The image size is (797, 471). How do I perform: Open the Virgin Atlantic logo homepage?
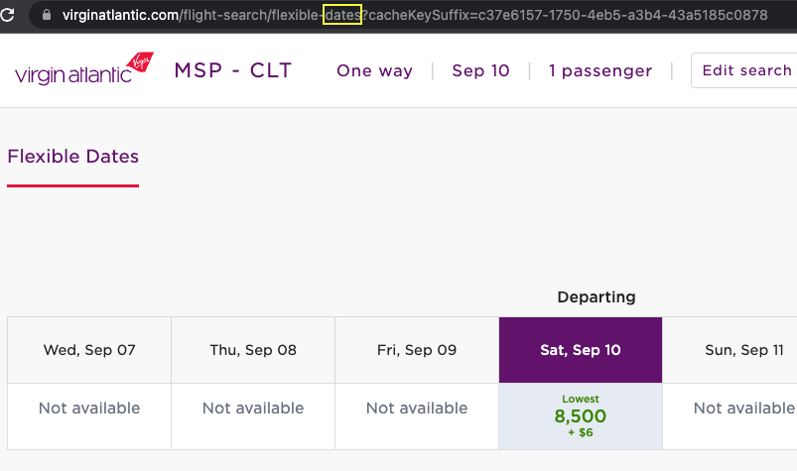(x=83, y=68)
